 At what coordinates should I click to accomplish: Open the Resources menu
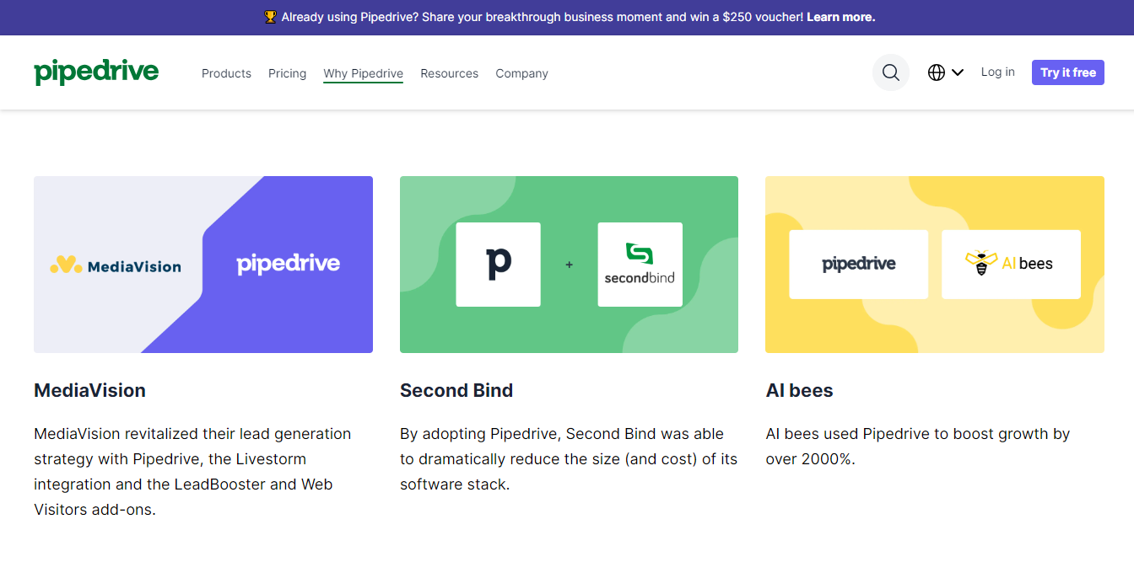[449, 73]
